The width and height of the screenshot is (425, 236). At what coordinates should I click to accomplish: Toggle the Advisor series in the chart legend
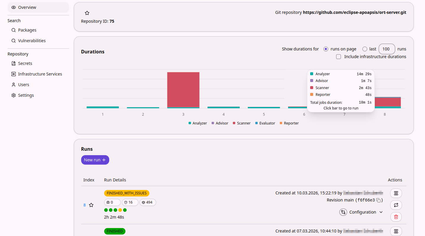220,123
